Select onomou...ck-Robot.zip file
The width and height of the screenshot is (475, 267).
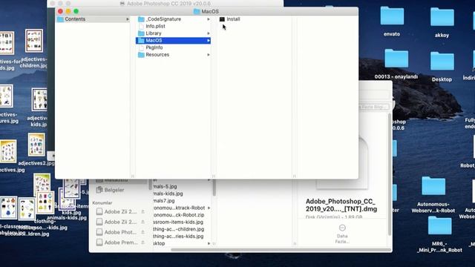point(179,215)
